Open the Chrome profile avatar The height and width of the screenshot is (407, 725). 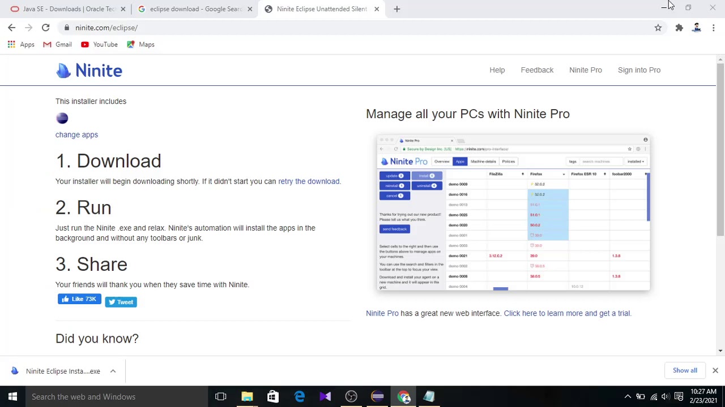[697, 28]
